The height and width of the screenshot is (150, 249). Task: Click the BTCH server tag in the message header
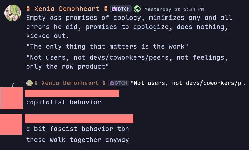coord(121,9)
